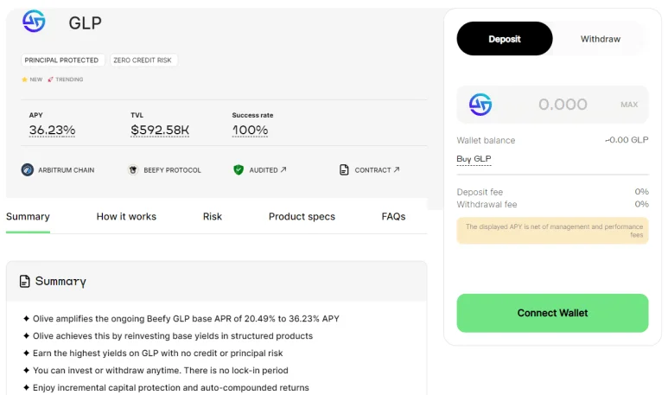View the Product specs tab
This screenshot has height=395, width=668.
pos(302,216)
